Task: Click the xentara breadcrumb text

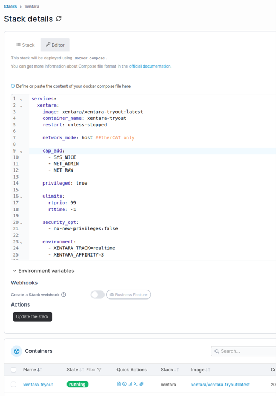Action: [x=32, y=7]
